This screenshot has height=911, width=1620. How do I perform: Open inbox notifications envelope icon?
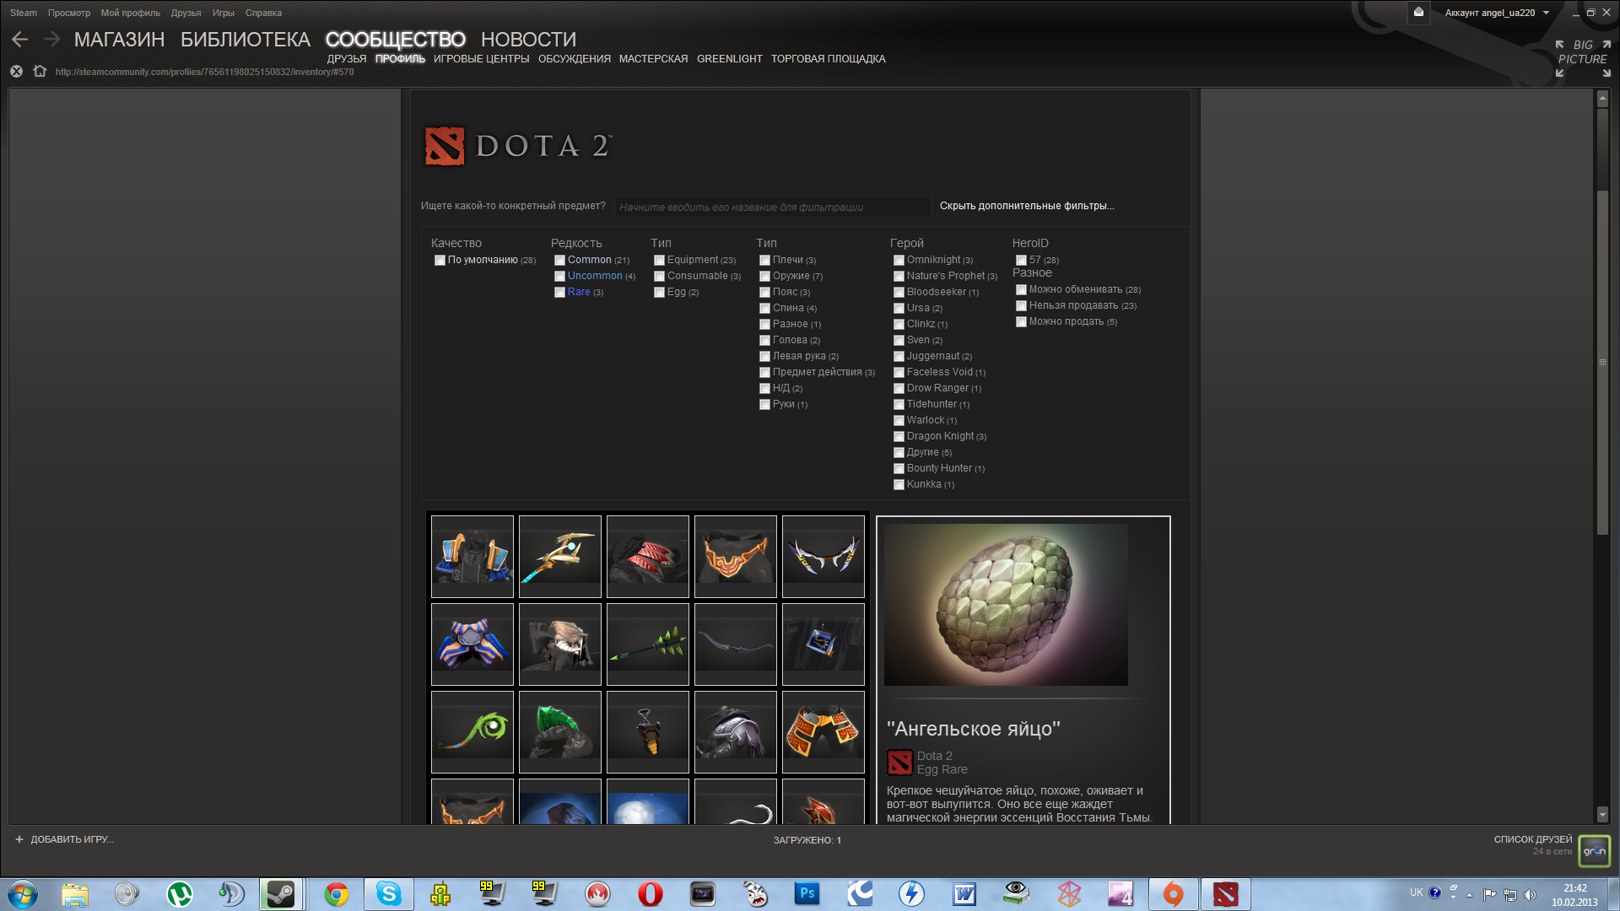pos(1418,12)
